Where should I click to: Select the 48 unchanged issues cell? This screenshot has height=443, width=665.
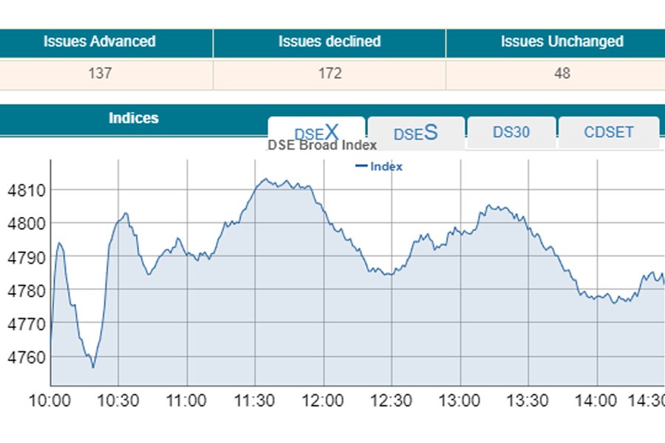(562, 74)
